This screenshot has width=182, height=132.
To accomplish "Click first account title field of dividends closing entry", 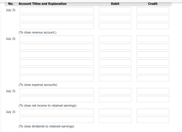I will point(57,112).
